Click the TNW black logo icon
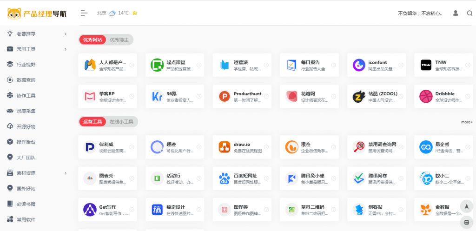This screenshot has height=231, width=476. 426,65
